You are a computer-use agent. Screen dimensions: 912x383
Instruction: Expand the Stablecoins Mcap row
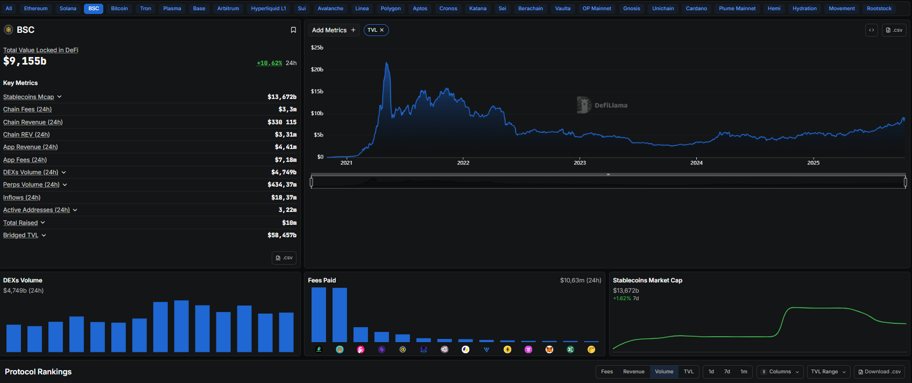[59, 97]
